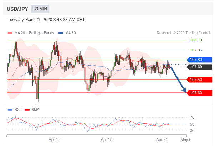Screen dimensions: 215x148
Task: Click the USD/JPY pair title
Action: (17, 9)
